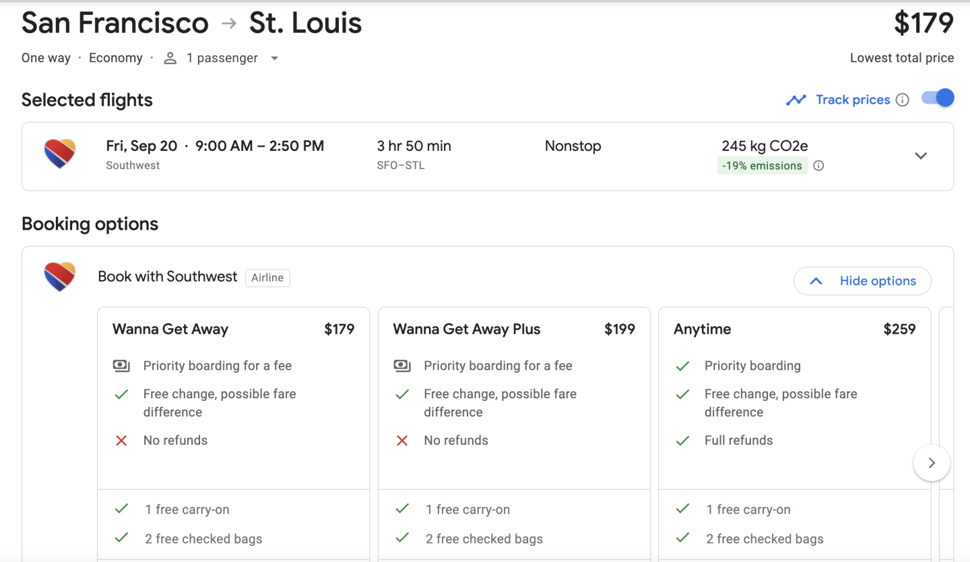The height and width of the screenshot is (562, 970).
Task: Click the -19% emissions badge
Action: click(762, 166)
